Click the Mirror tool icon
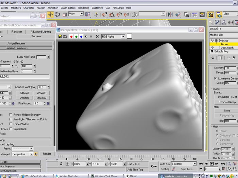238x178 pixels. pyautogui.click(x=170, y=15)
